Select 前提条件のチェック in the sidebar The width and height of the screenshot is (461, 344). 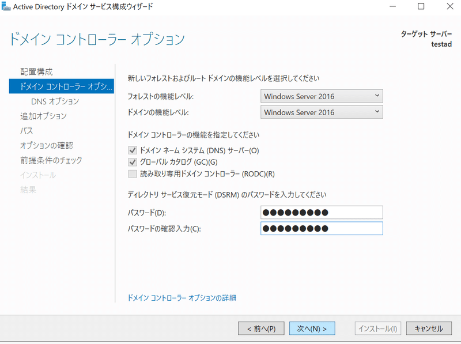coord(51,160)
